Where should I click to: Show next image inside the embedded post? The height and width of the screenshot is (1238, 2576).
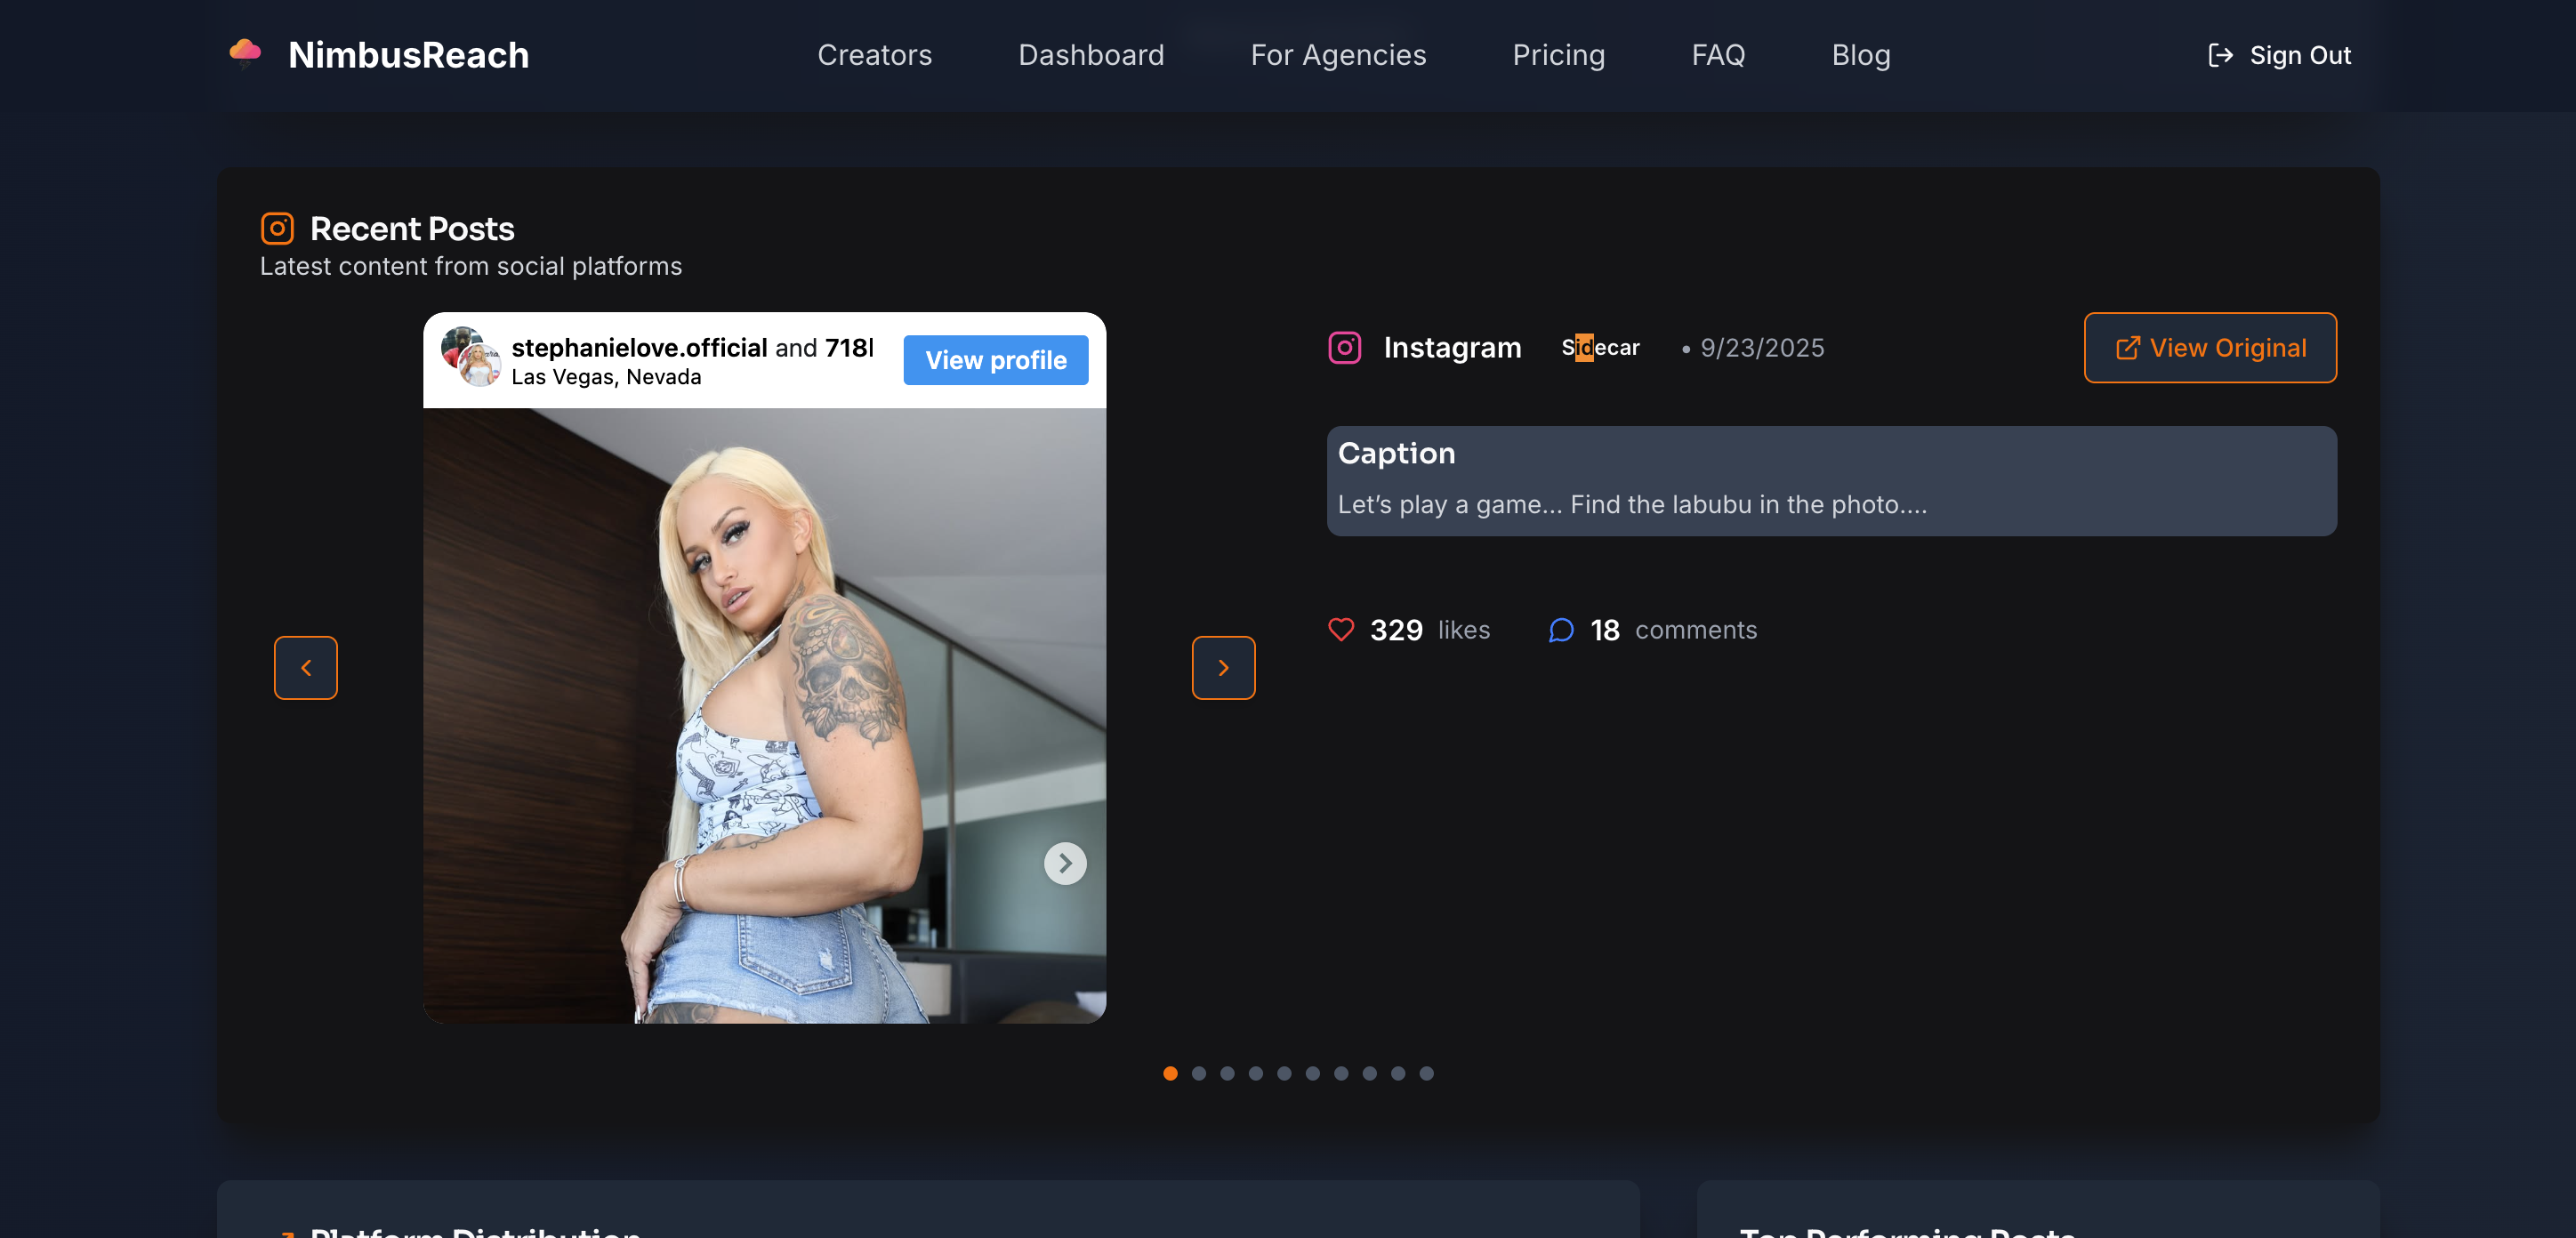pos(1065,863)
